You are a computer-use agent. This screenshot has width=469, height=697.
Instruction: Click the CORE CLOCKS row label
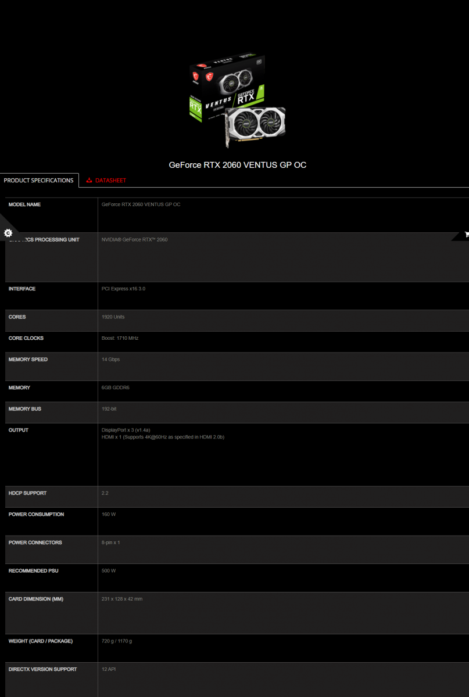26,338
